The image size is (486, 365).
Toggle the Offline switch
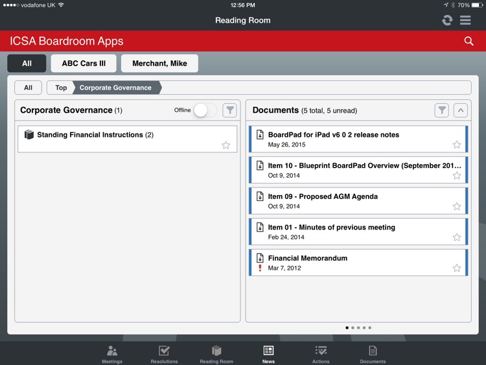(205, 110)
